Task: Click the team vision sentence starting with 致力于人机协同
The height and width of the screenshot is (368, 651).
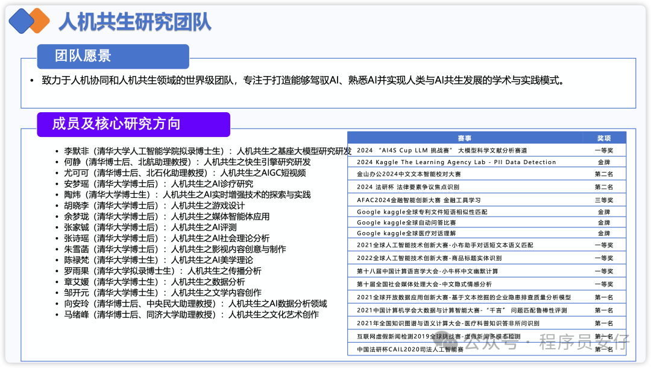Action: (x=303, y=80)
